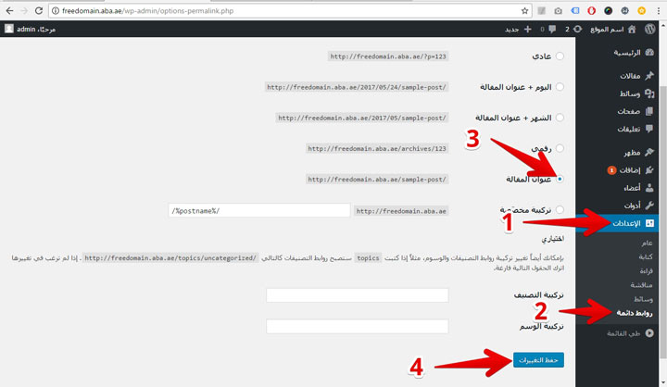Select the اليوم + عنوان المقالة radio
667x387 pixels.
click(560, 87)
